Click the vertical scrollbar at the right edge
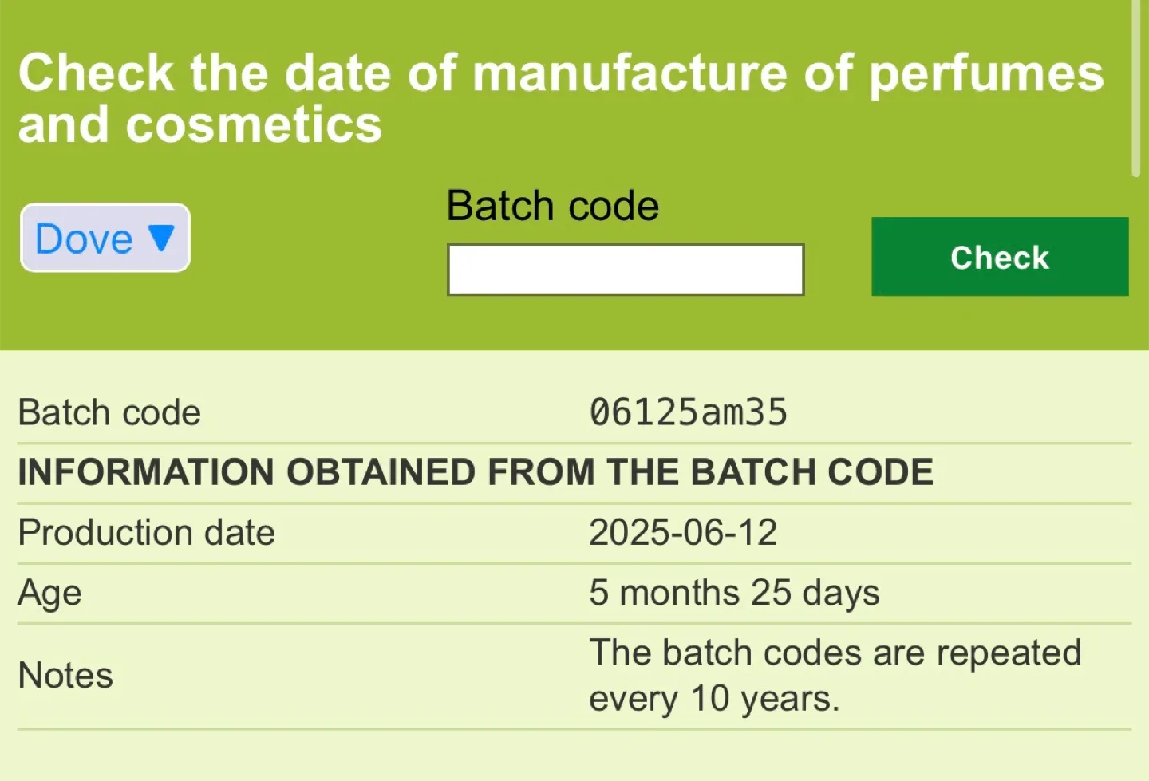The image size is (1149, 781). click(x=1135, y=88)
